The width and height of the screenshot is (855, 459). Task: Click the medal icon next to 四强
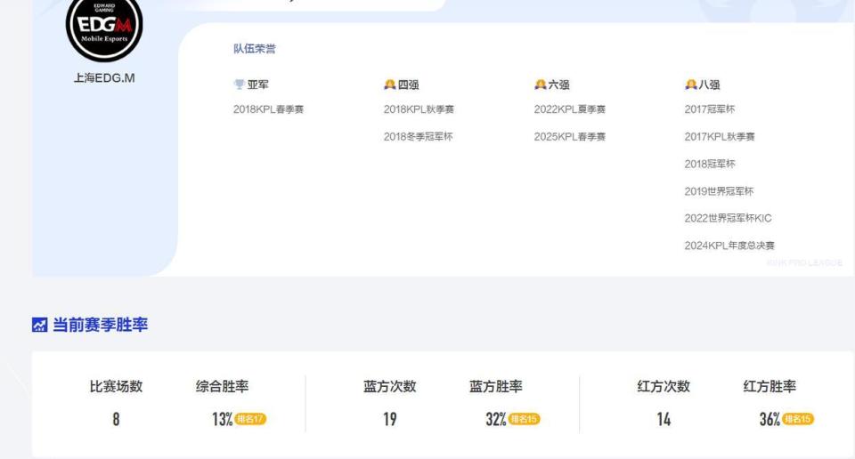[x=389, y=85]
